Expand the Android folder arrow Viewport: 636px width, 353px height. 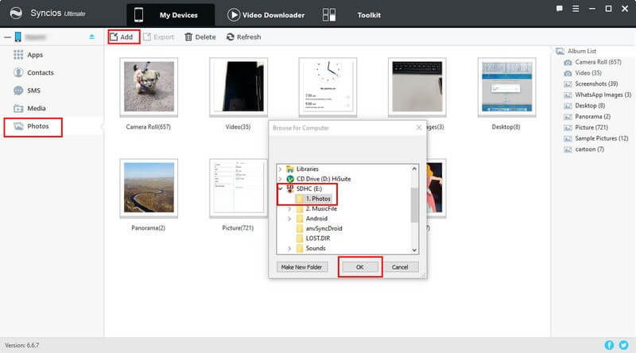pos(289,219)
